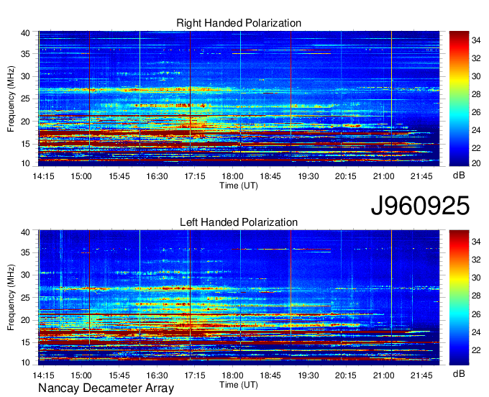Click the 35 MHz tick of Left Handed plot
The height and width of the screenshot is (397, 489).
click(x=25, y=252)
